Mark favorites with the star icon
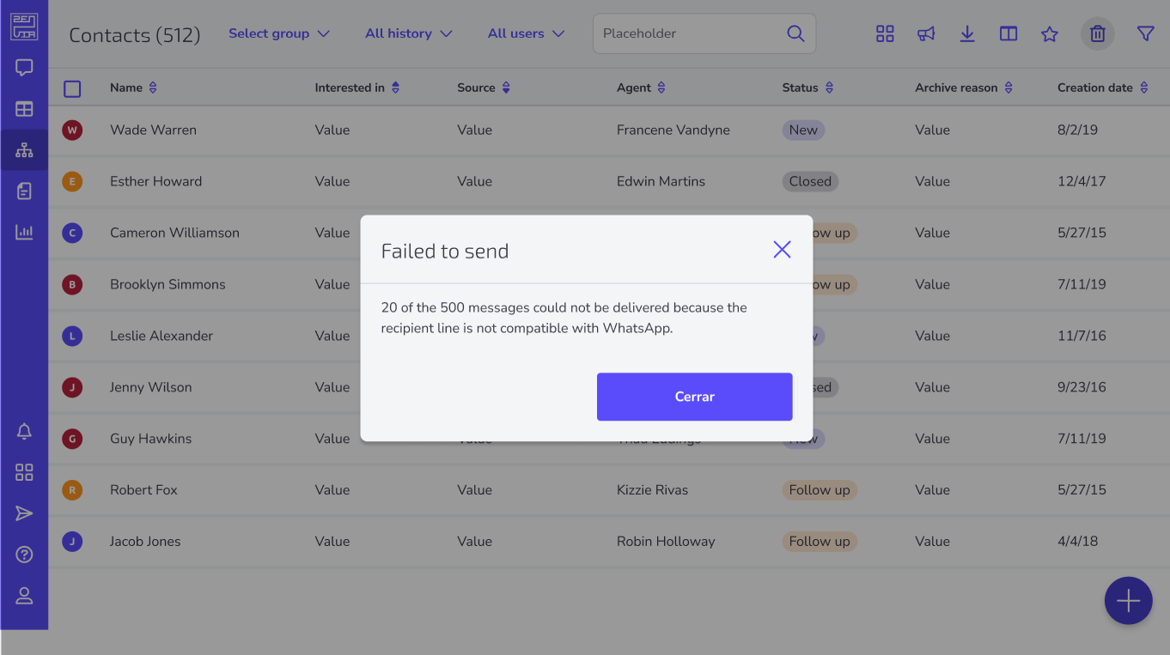This screenshot has height=655, width=1170. coord(1050,33)
